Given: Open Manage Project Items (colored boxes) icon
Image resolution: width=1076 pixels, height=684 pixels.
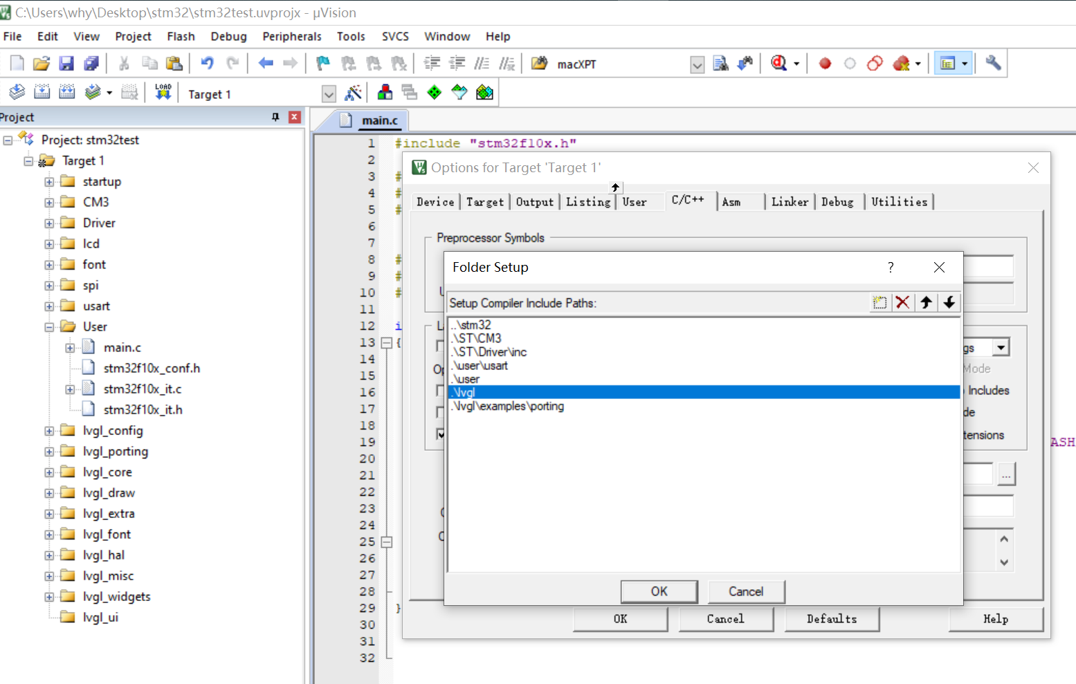Looking at the screenshot, I should 385,93.
